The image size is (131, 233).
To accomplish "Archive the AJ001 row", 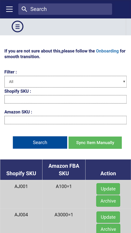I will (x=108, y=201).
